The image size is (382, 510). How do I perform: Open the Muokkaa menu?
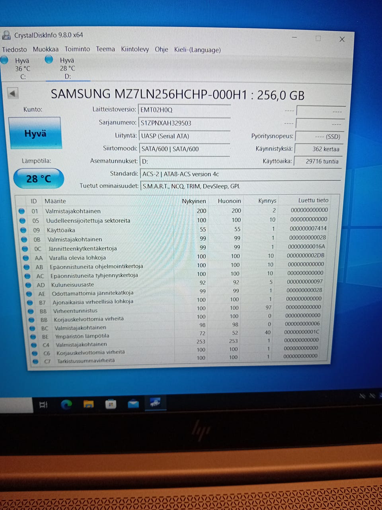pos(45,49)
